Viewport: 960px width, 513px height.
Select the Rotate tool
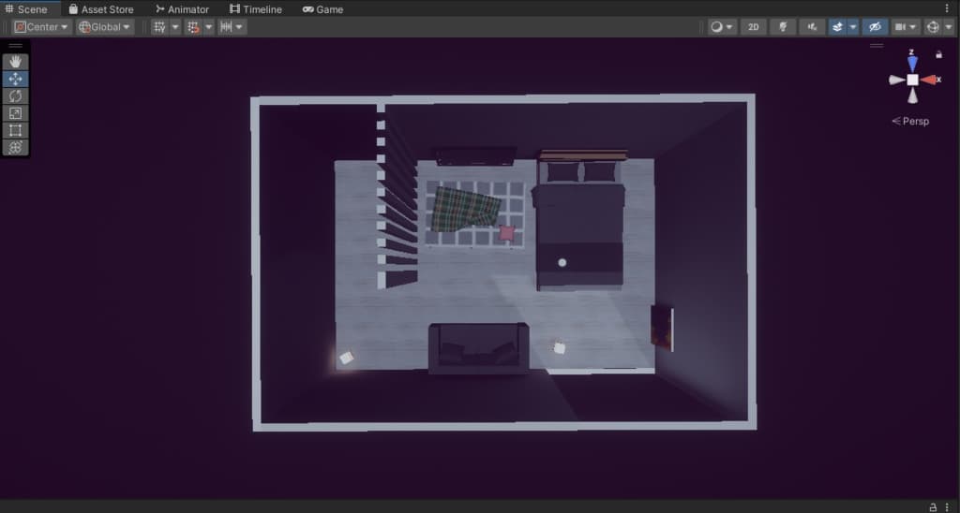[x=16, y=95]
